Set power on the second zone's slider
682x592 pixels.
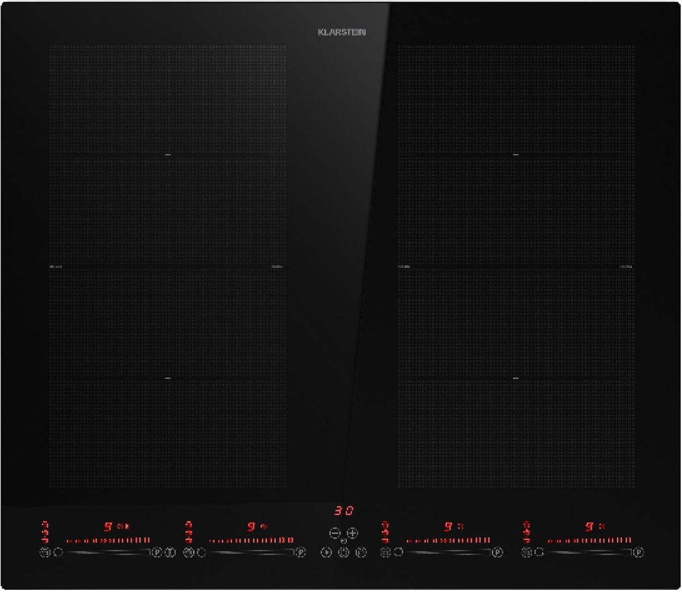tap(251, 552)
